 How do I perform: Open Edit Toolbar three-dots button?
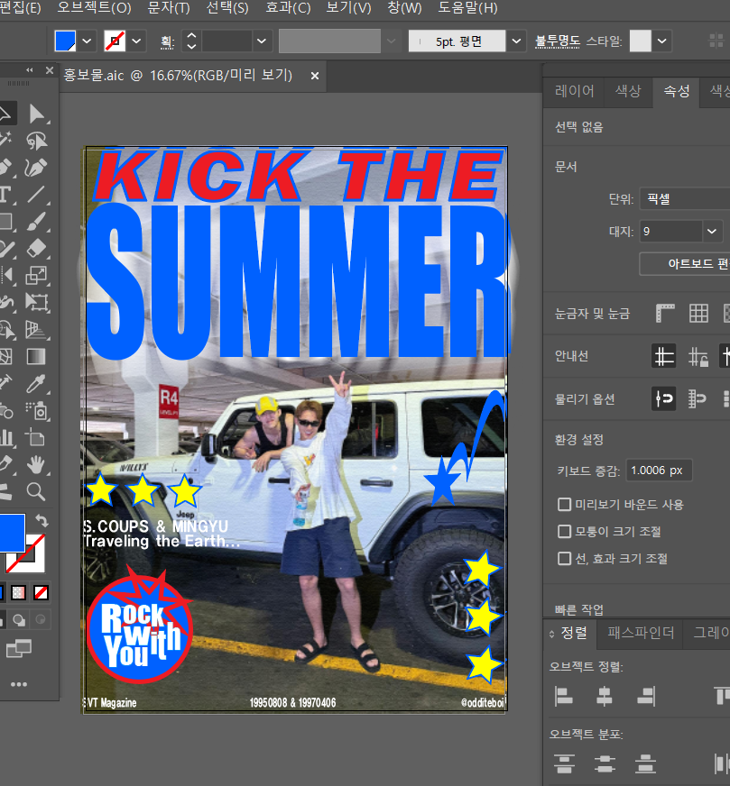pos(19,684)
